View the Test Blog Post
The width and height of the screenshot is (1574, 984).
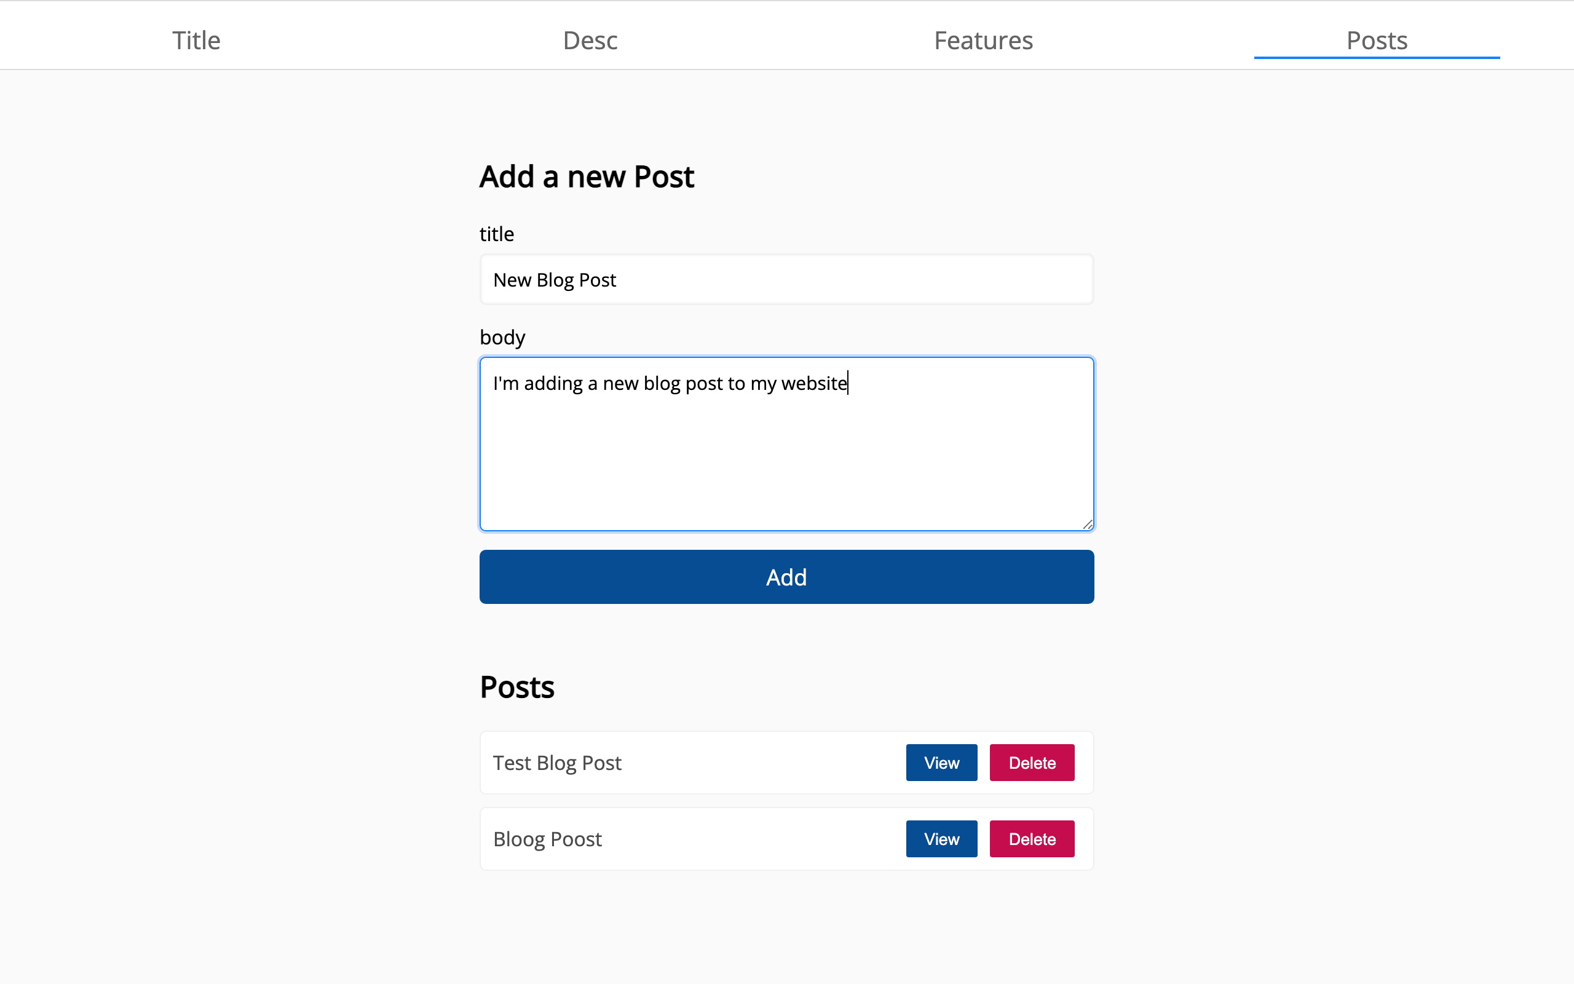[x=941, y=762]
